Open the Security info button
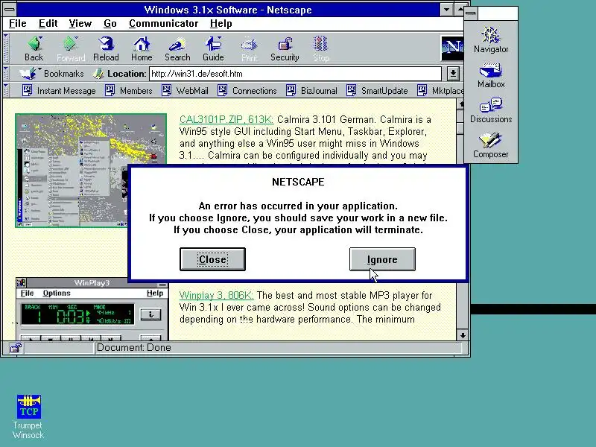 click(285, 48)
